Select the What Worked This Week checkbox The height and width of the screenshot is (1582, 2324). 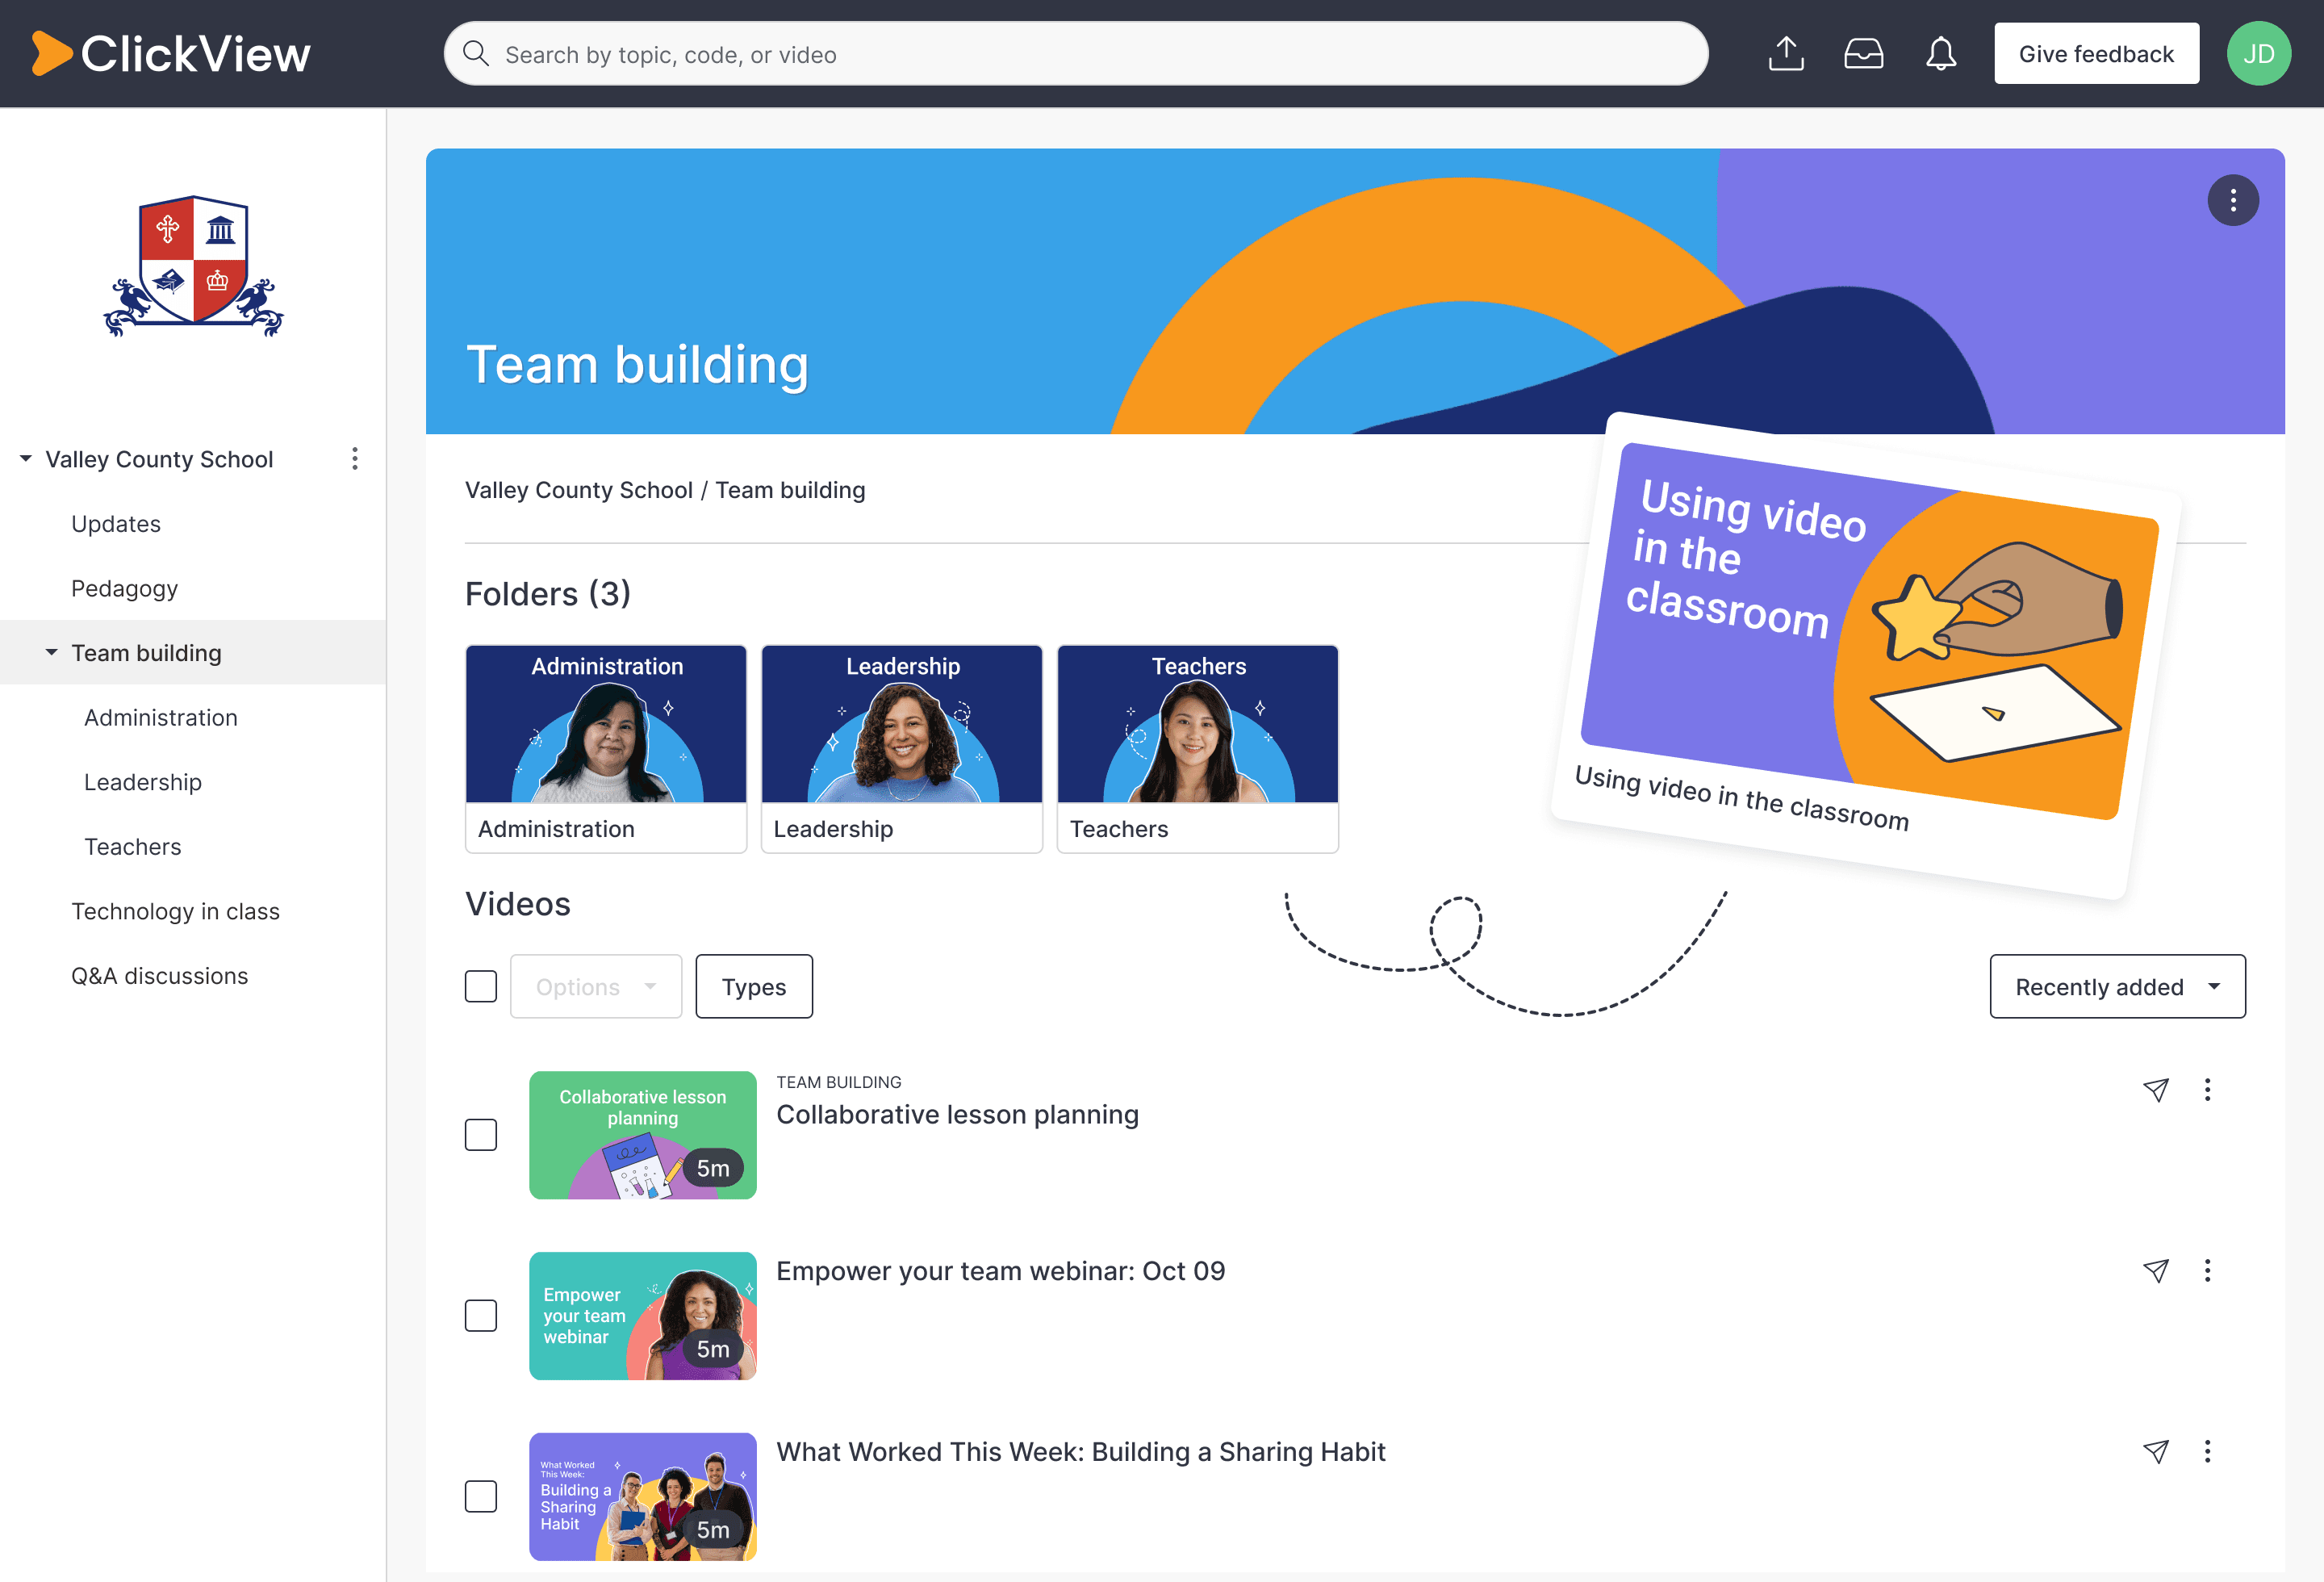[x=481, y=1497]
